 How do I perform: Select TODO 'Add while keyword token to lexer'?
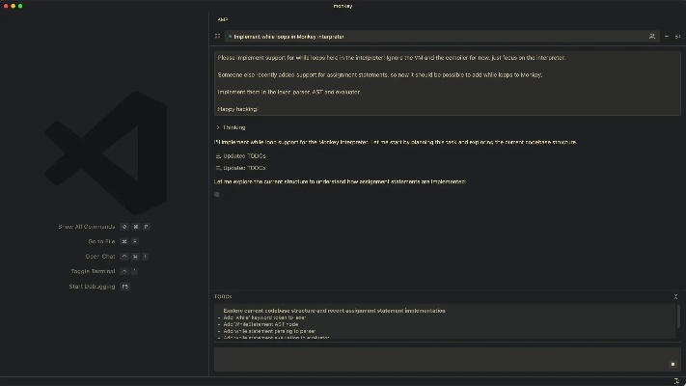[264, 317]
